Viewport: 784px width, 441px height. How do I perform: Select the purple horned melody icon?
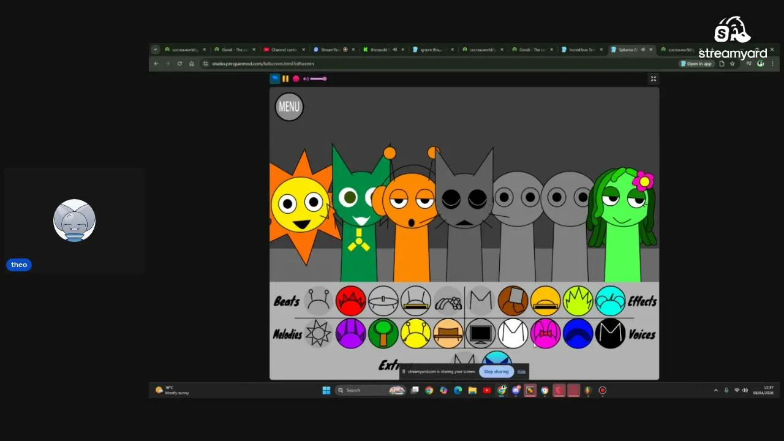click(351, 334)
